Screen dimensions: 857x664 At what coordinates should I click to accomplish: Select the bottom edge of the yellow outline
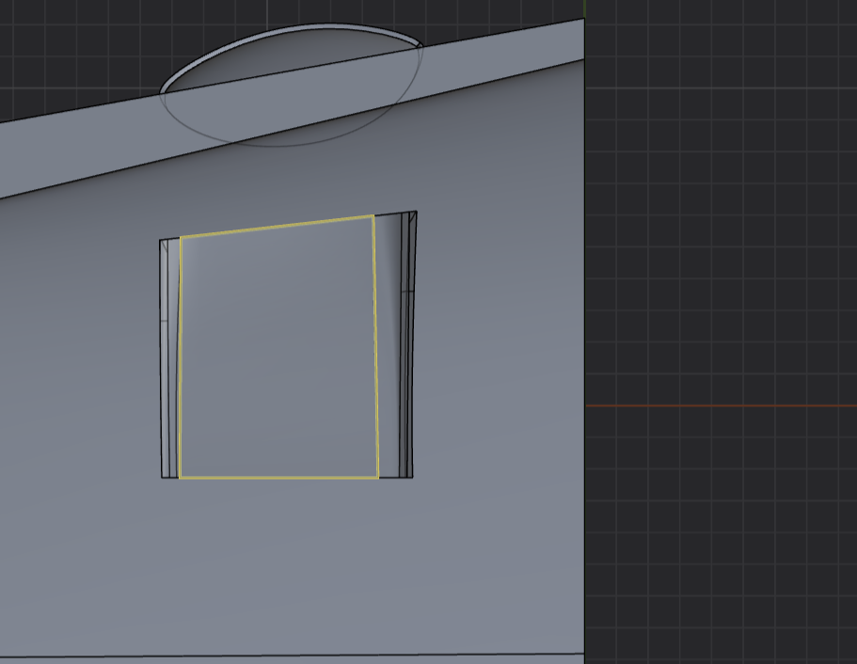pyautogui.click(x=278, y=478)
